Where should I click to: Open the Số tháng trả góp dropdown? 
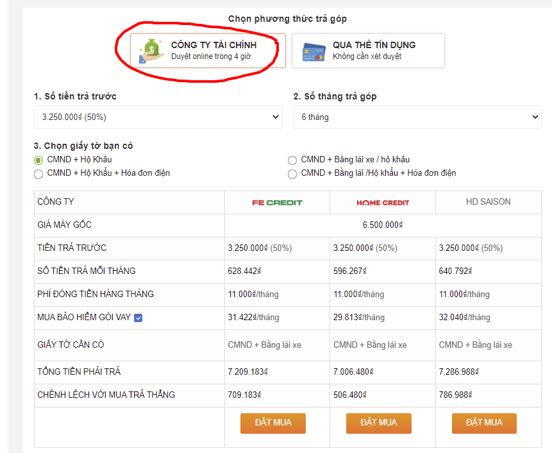click(x=417, y=117)
